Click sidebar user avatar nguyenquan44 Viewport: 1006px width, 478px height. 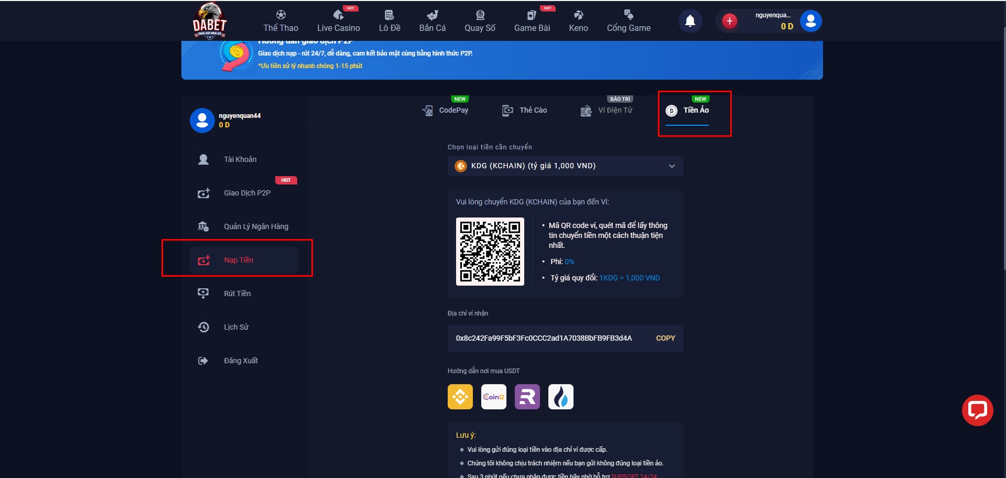(x=202, y=121)
